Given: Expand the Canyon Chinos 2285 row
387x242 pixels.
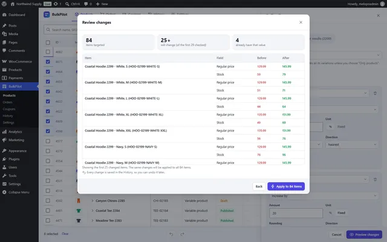Looking at the screenshot, I should tap(93, 201).
